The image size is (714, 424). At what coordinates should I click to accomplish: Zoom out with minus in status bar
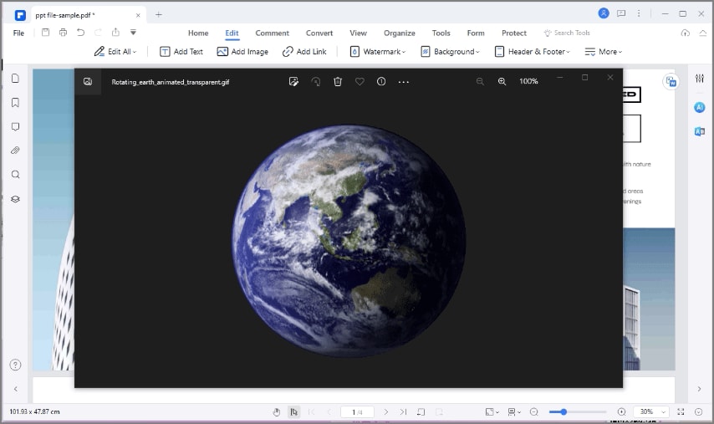click(x=534, y=411)
